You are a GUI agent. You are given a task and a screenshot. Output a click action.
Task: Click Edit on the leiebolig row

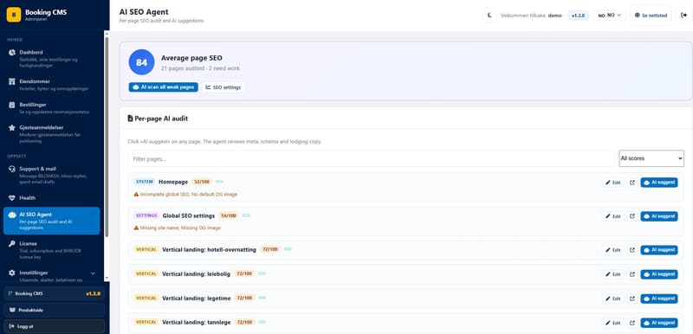[613, 274]
